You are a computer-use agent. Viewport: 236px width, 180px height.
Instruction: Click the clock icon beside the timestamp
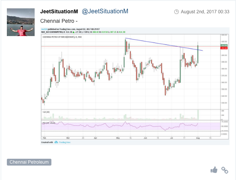176,12
